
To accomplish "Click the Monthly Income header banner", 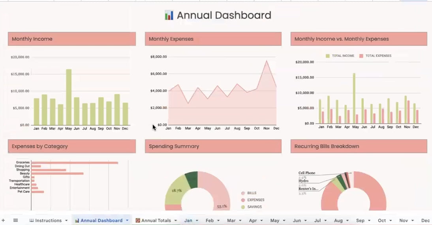I will pyautogui.click(x=71, y=39).
